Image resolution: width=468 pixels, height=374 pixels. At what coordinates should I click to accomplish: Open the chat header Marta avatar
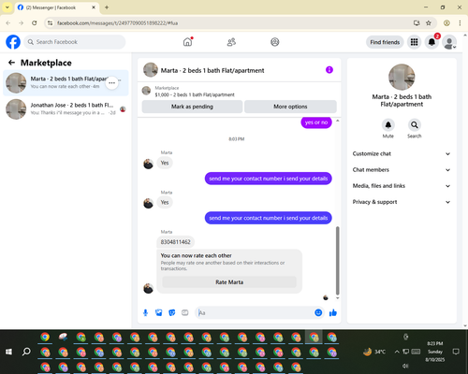click(x=151, y=70)
